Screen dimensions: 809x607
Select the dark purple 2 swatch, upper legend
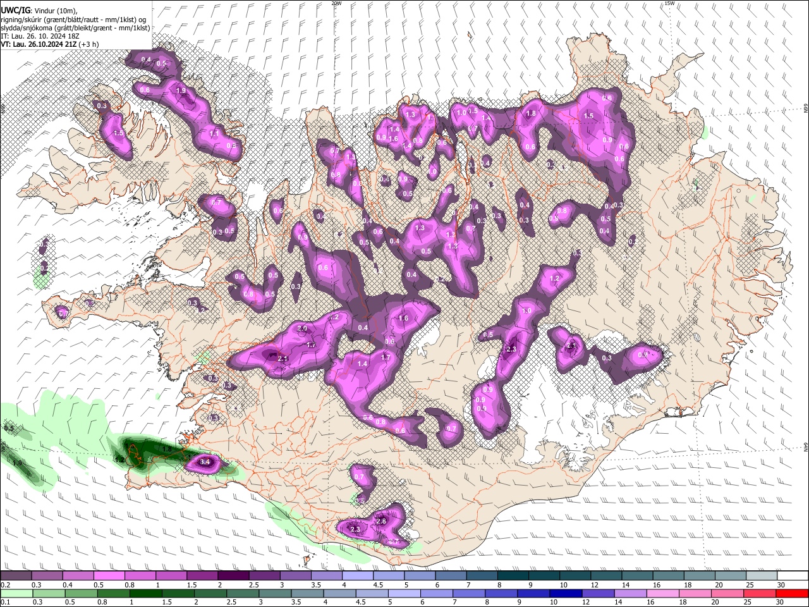(x=233, y=576)
